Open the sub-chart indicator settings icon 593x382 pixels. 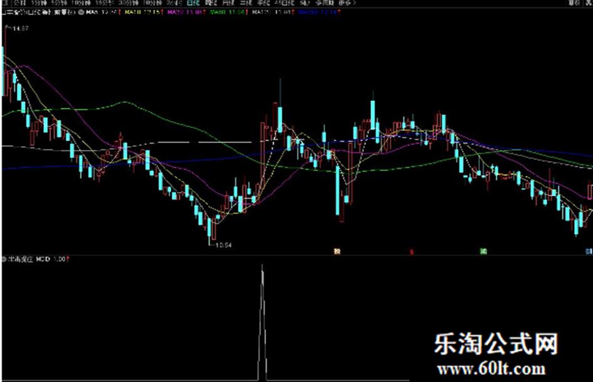point(4,259)
